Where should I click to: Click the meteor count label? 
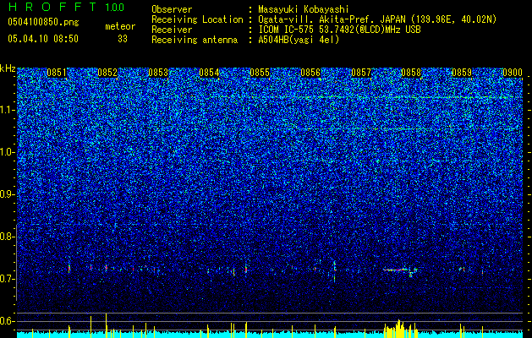tap(120, 26)
